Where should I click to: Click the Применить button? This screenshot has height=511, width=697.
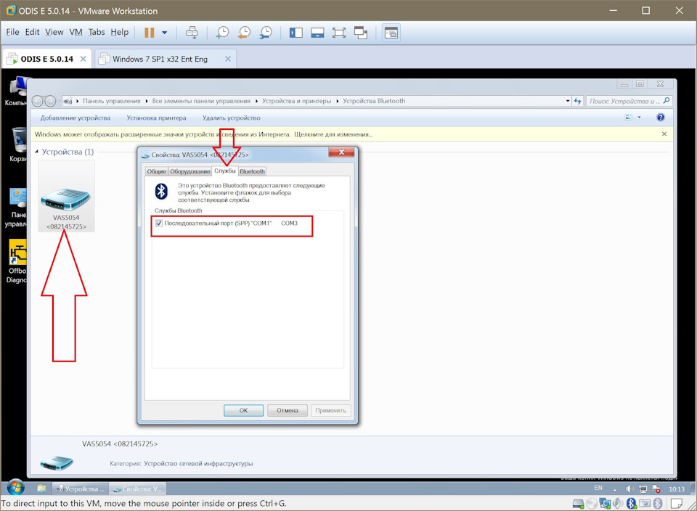click(331, 411)
